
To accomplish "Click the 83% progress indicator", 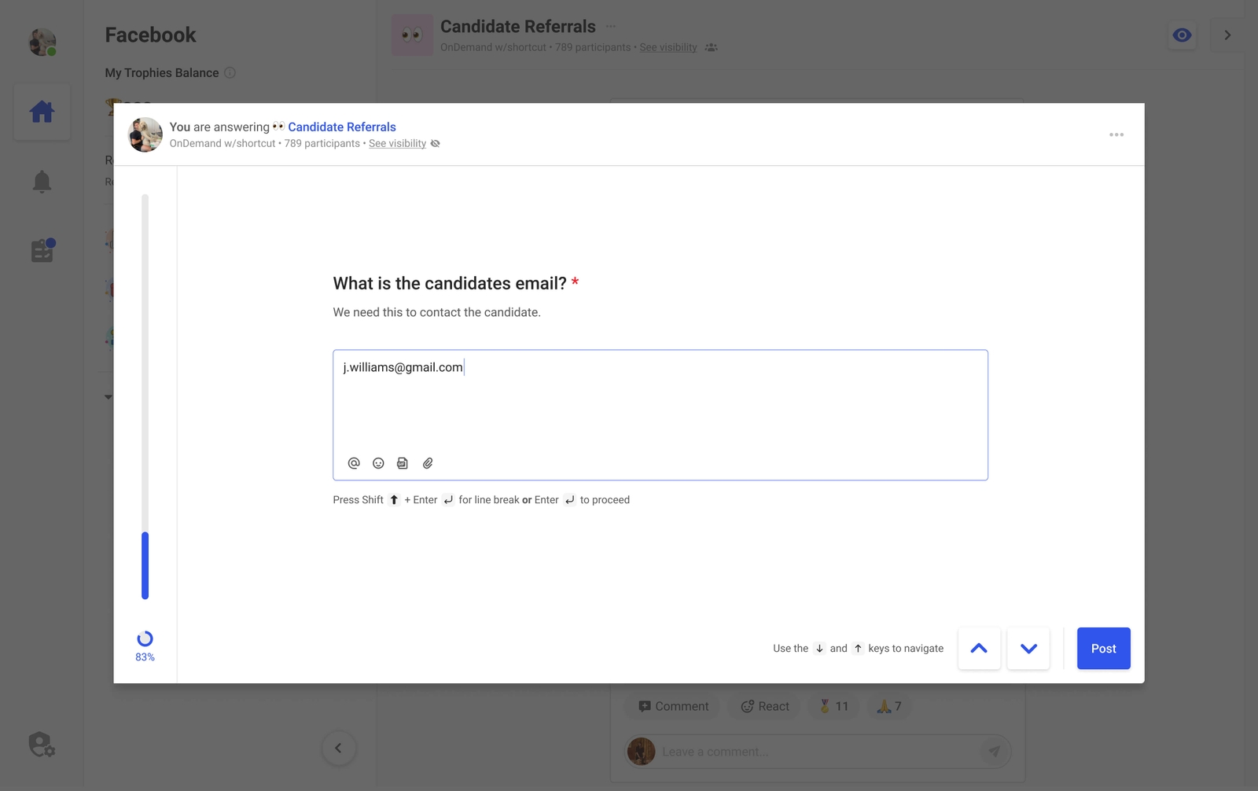I will pos(145,645).
